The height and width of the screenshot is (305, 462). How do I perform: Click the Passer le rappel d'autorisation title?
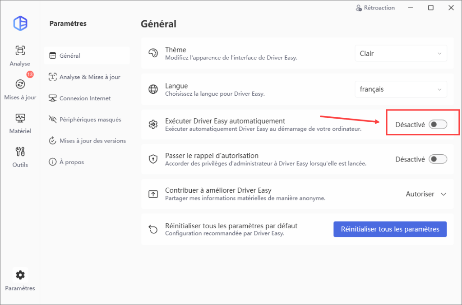pyautogui.click(x=212, y=156)
